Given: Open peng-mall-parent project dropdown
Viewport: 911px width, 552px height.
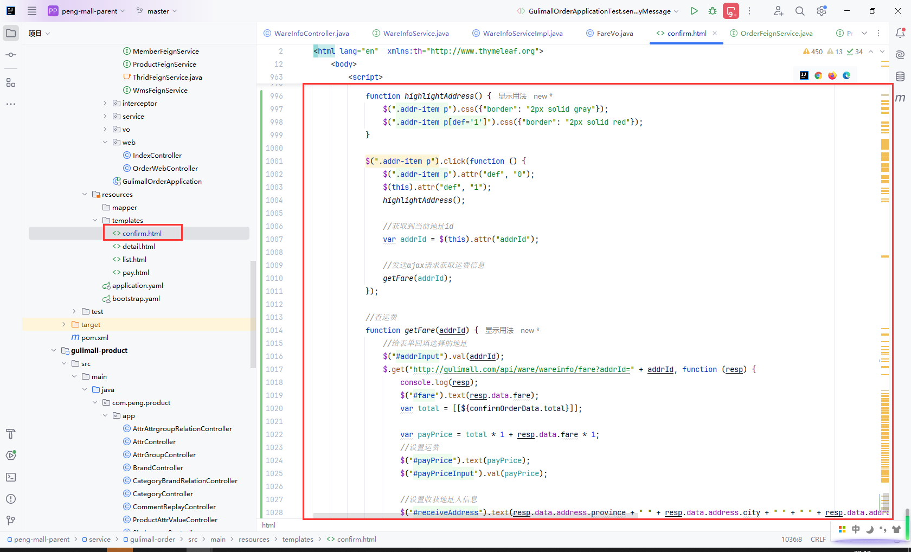Looking at the screenshot, I should click(x=87, y=11).
